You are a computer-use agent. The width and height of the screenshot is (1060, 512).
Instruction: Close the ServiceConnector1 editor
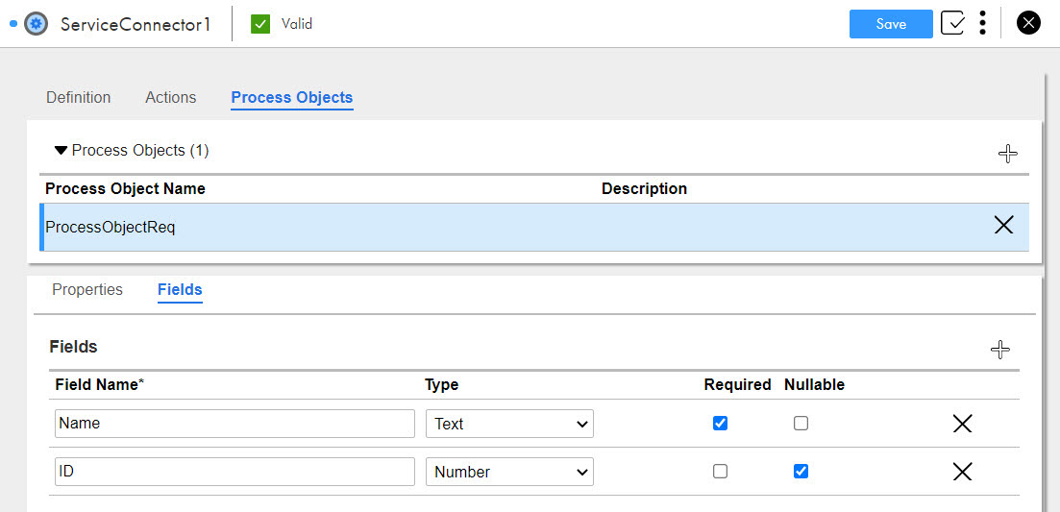(x=1028, y=24)
